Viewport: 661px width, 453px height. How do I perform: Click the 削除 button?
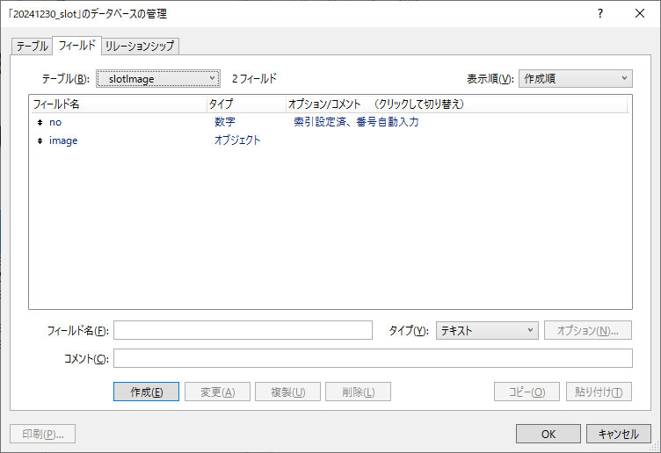359,392
